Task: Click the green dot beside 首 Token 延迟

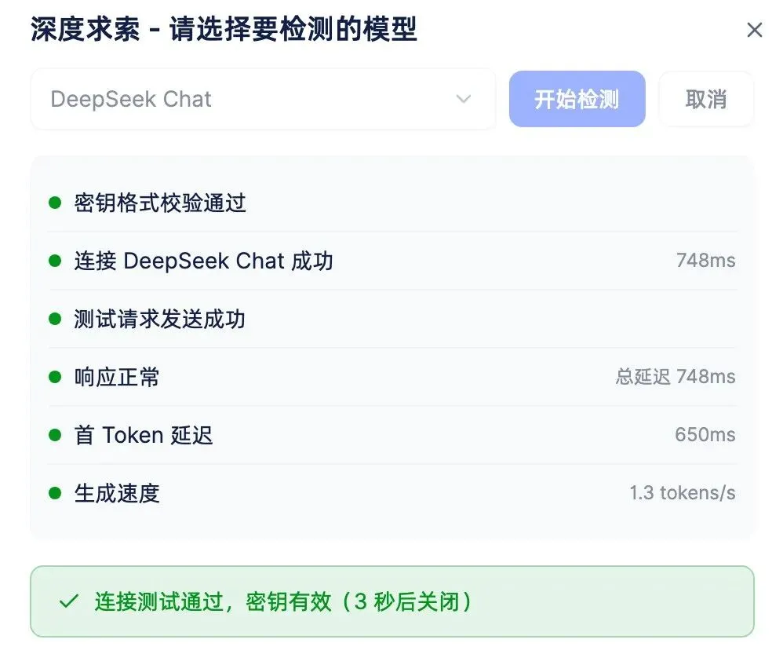Action: pyautogui.click(x=55, y=435)
